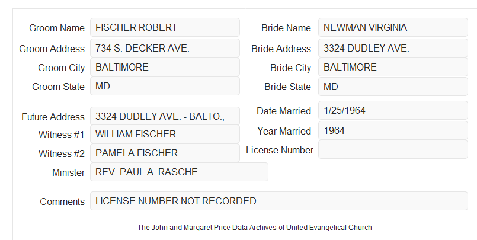Viewport: 477px width, 240px height.
Task: Click the License Number label
Action: tap(280, 150)
